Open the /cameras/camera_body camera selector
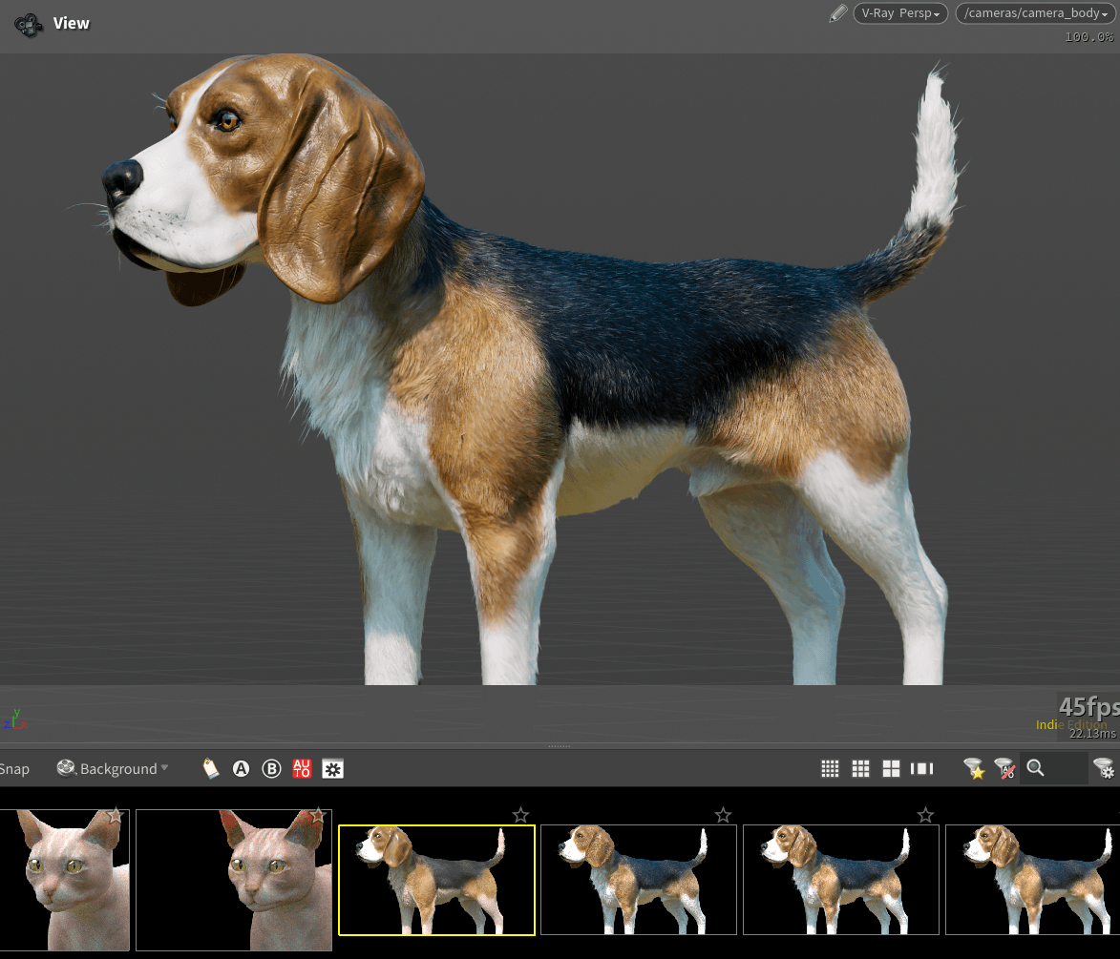This screenshot has height=959, width=1120. [x=1033, y=13]
